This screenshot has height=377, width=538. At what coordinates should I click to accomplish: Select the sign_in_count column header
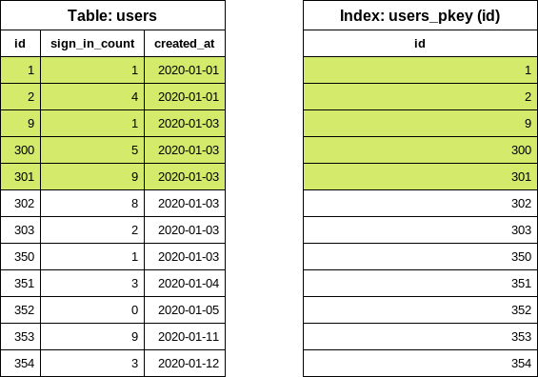[x=92, y=44]
